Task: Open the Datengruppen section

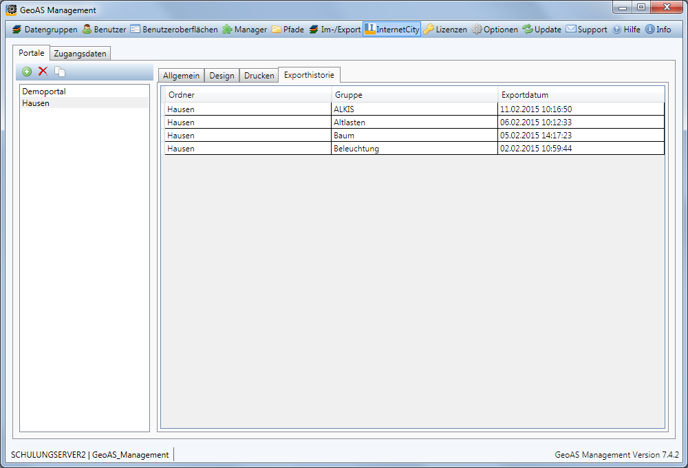Action: pyautogui.click(x=45, y=30)
